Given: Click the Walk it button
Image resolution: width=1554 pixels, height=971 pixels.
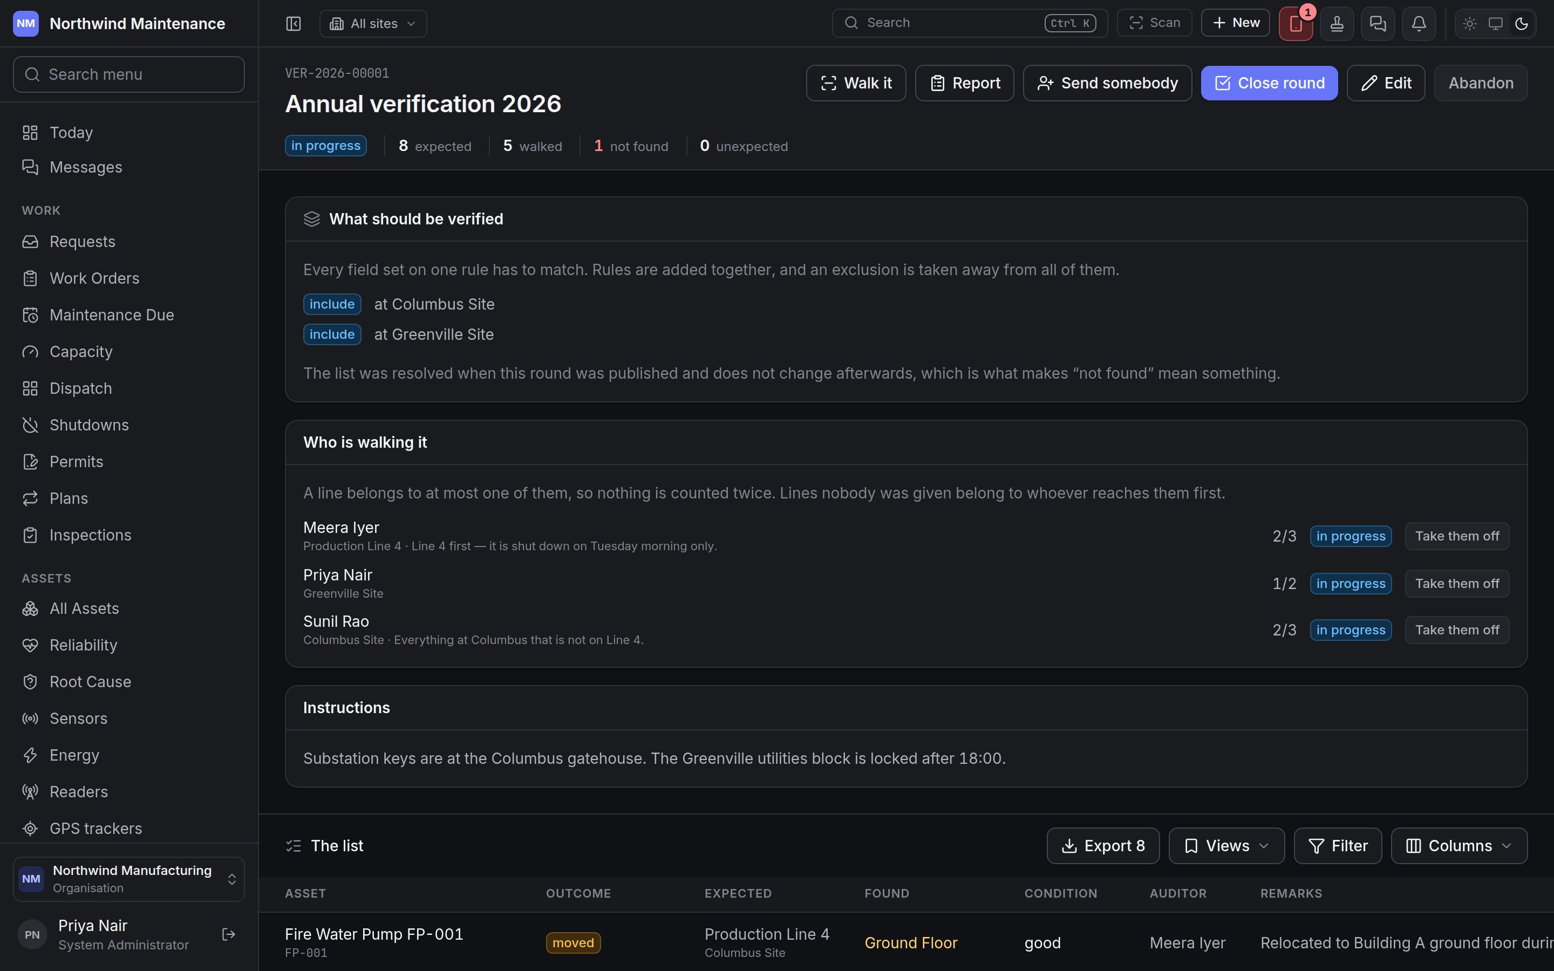Looking at the screenshot, I should pos(856,83).
